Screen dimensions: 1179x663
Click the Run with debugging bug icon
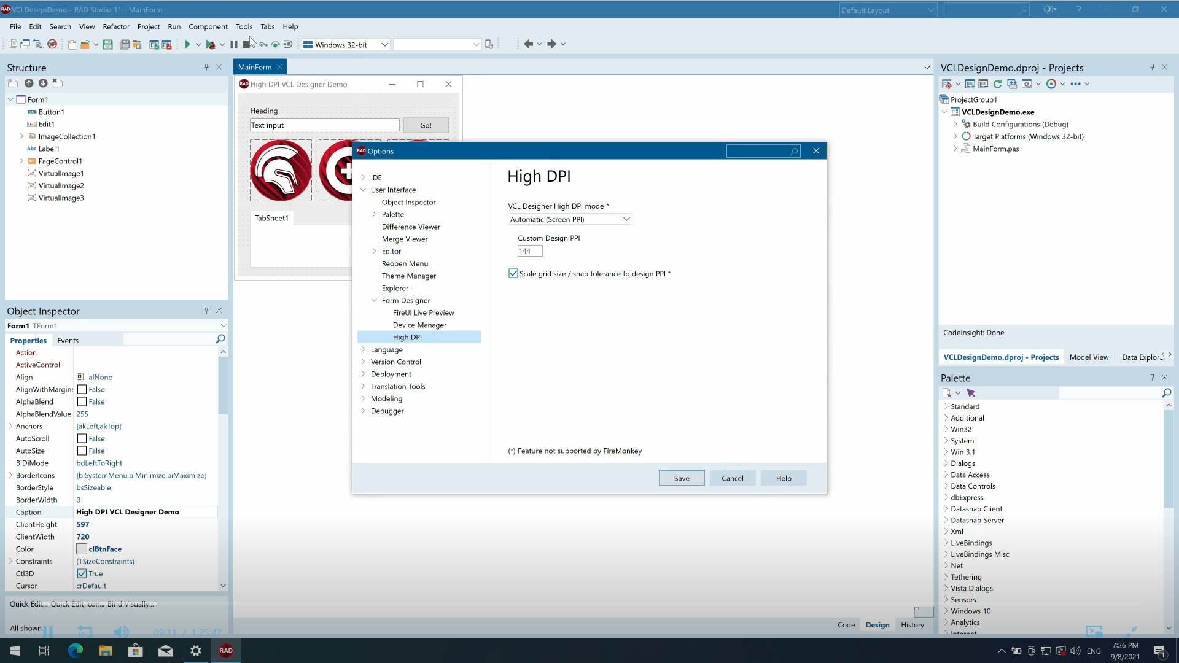(x=211, y=44)
